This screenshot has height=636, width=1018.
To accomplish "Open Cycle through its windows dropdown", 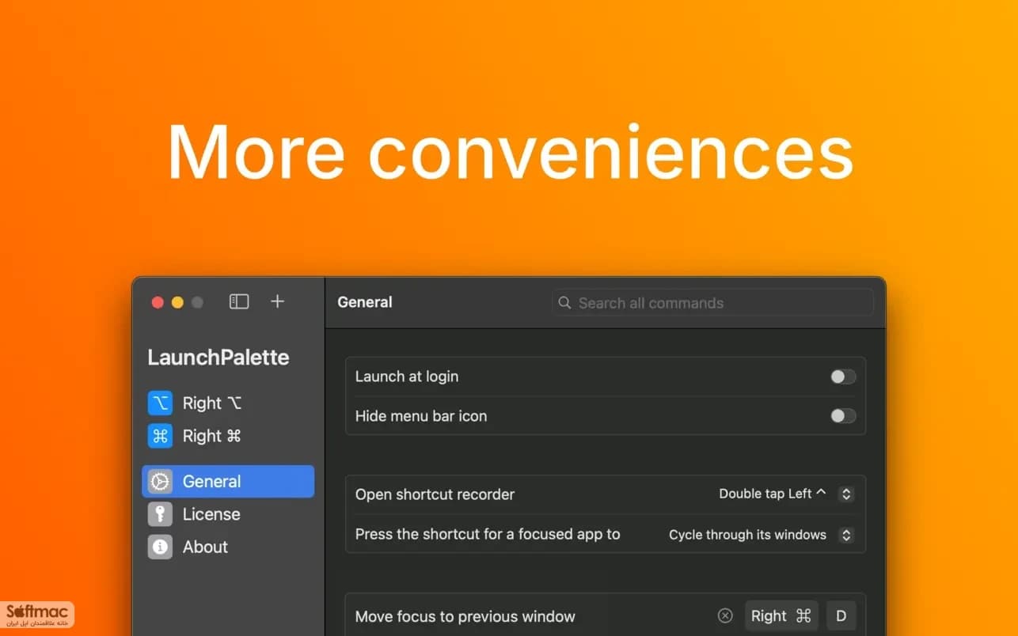I will point(761,535).
